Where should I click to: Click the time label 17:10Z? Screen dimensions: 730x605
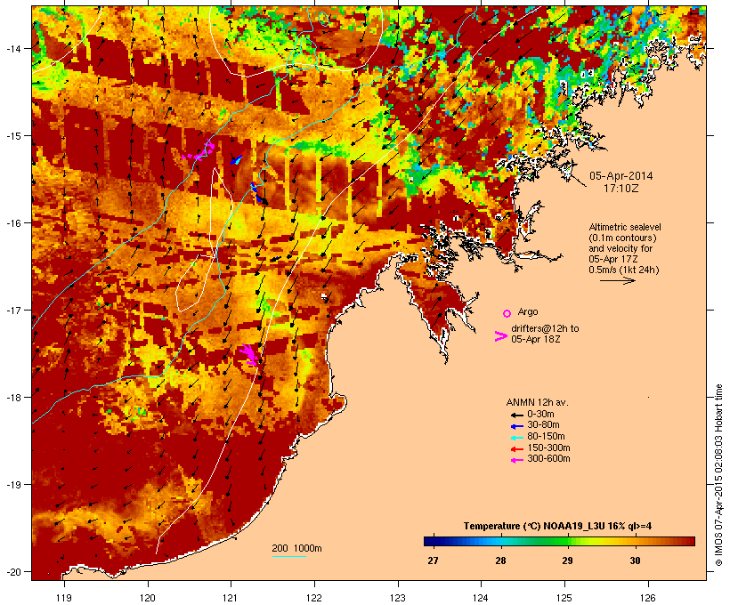(621, 189)
